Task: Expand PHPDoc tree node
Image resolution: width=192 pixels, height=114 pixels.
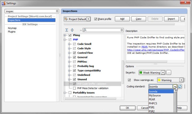Action: pos(69,62)
